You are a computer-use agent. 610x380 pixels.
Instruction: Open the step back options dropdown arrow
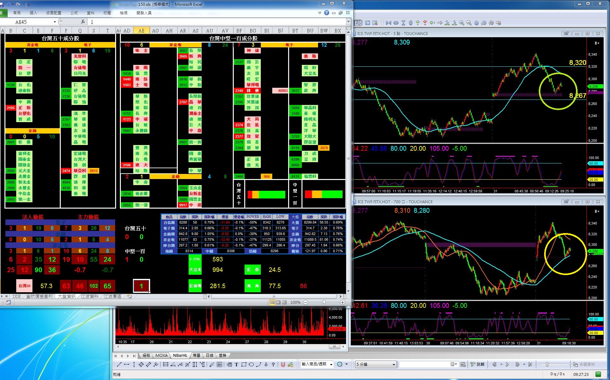501,364
